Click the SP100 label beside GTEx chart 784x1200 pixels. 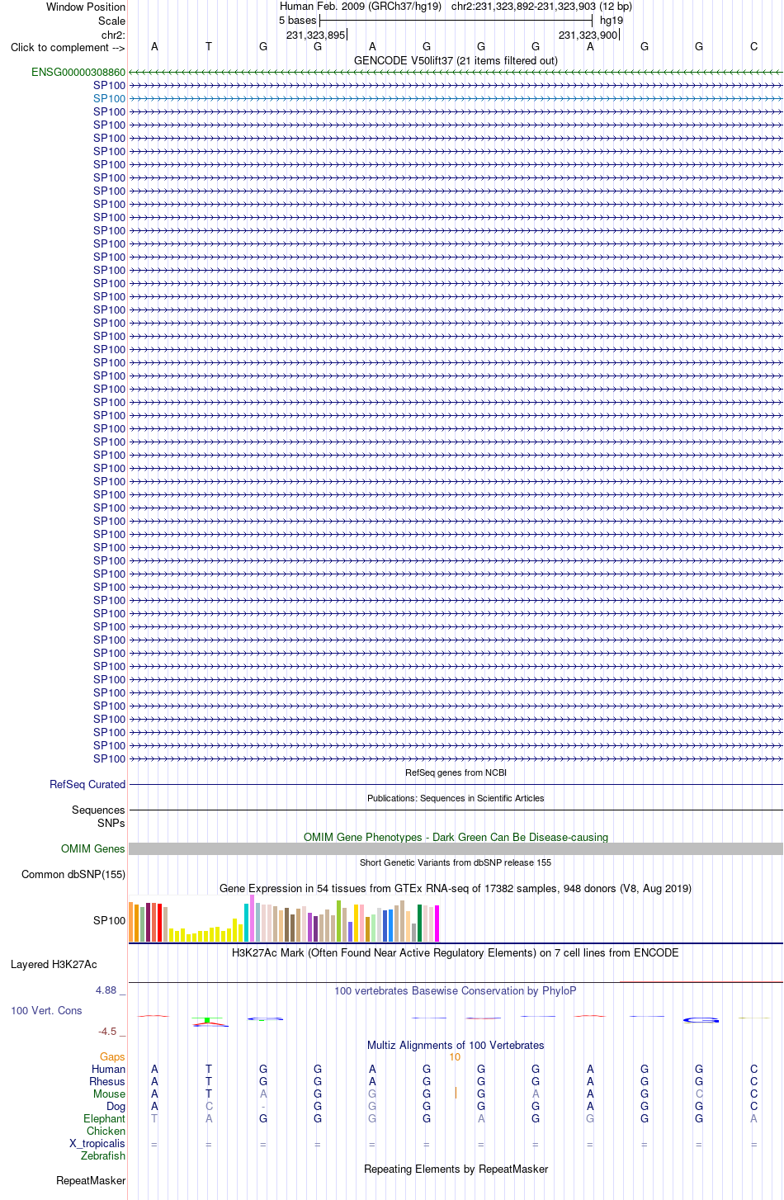tap(109, 921)
